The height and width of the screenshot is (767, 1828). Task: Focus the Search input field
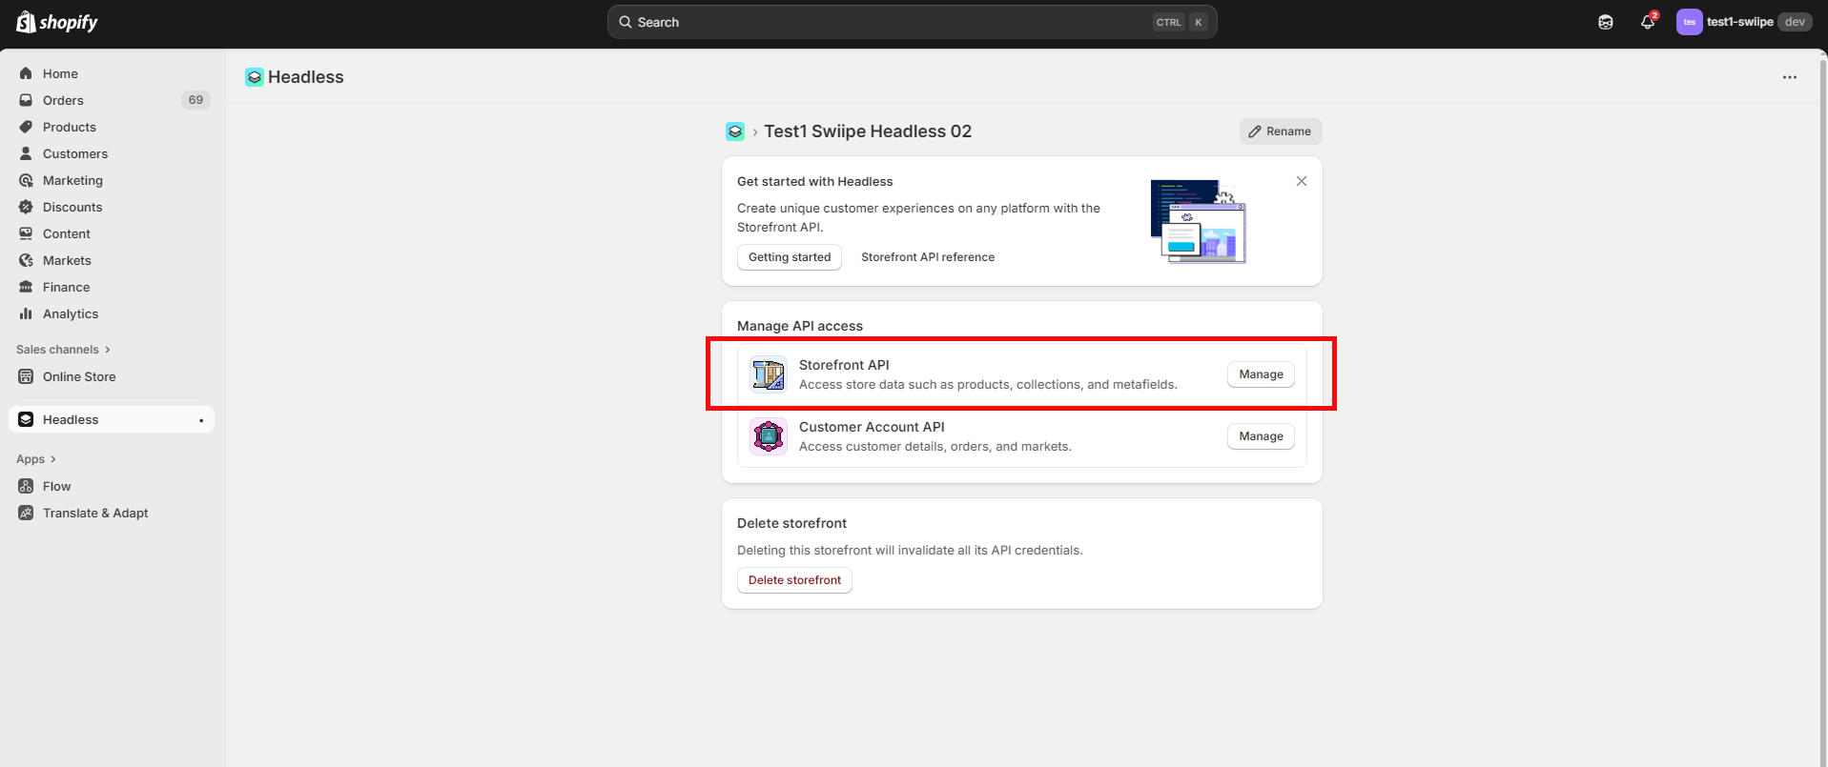[x=887, y=22]
